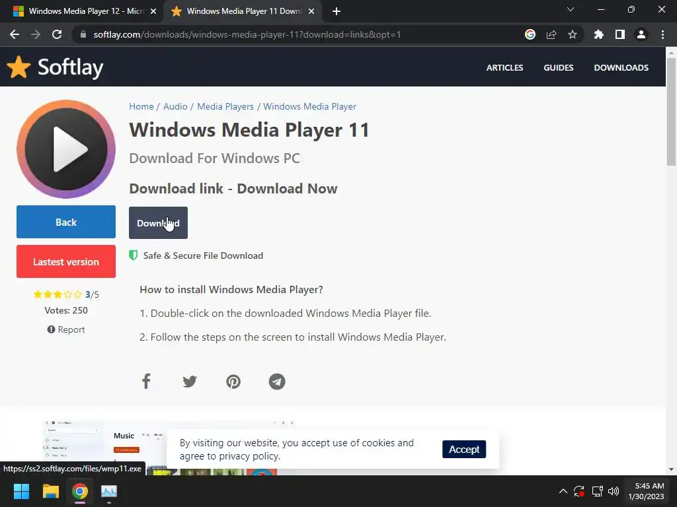Click the 'Votes: 250' text
This screenshot has width=677, height=507.
(66, 310)
